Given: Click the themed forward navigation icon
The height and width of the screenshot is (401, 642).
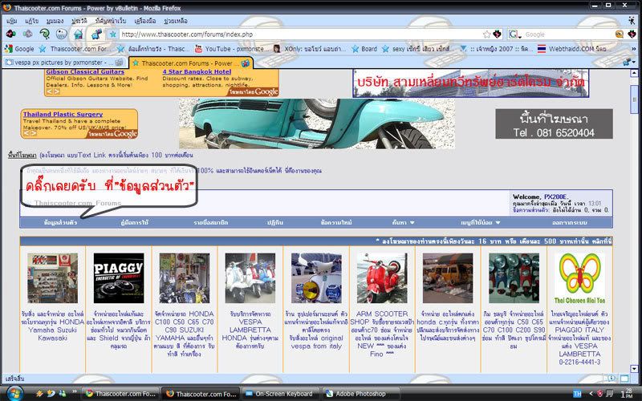Looking at the screenshot, I should [x=27, y=34].
